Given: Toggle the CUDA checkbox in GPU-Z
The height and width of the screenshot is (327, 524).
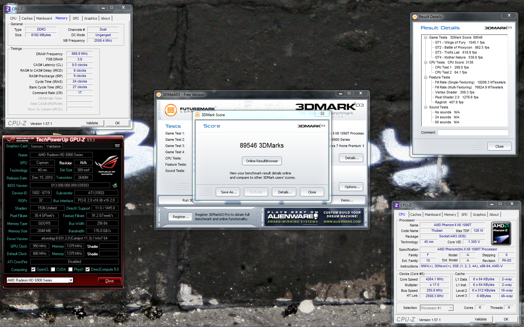Looking at the screenshot, I should point(53,269).
